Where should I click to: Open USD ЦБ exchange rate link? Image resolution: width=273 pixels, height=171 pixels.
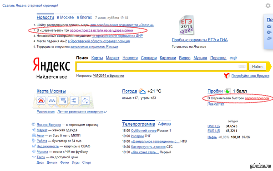[214, 126]
